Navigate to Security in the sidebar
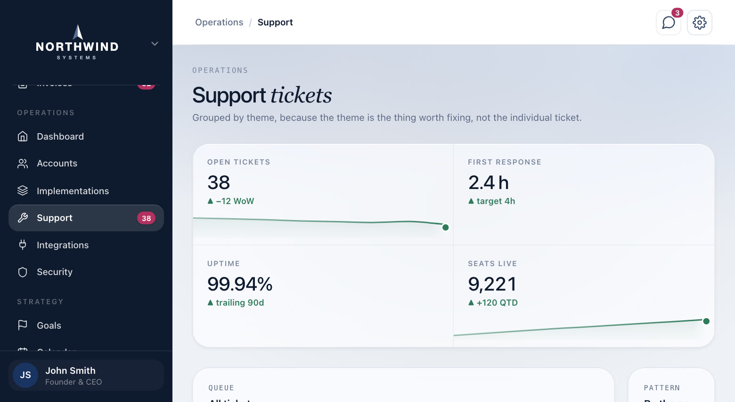 pos(86,272)
